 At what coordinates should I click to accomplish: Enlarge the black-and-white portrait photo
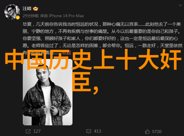pyautogui.click(x=48, y=92)
